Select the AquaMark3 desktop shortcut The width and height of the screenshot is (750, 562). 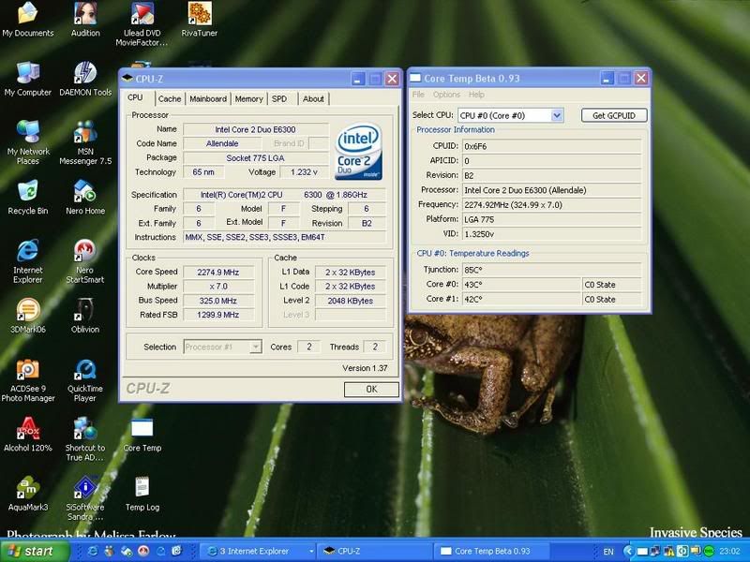click(28, 494)
